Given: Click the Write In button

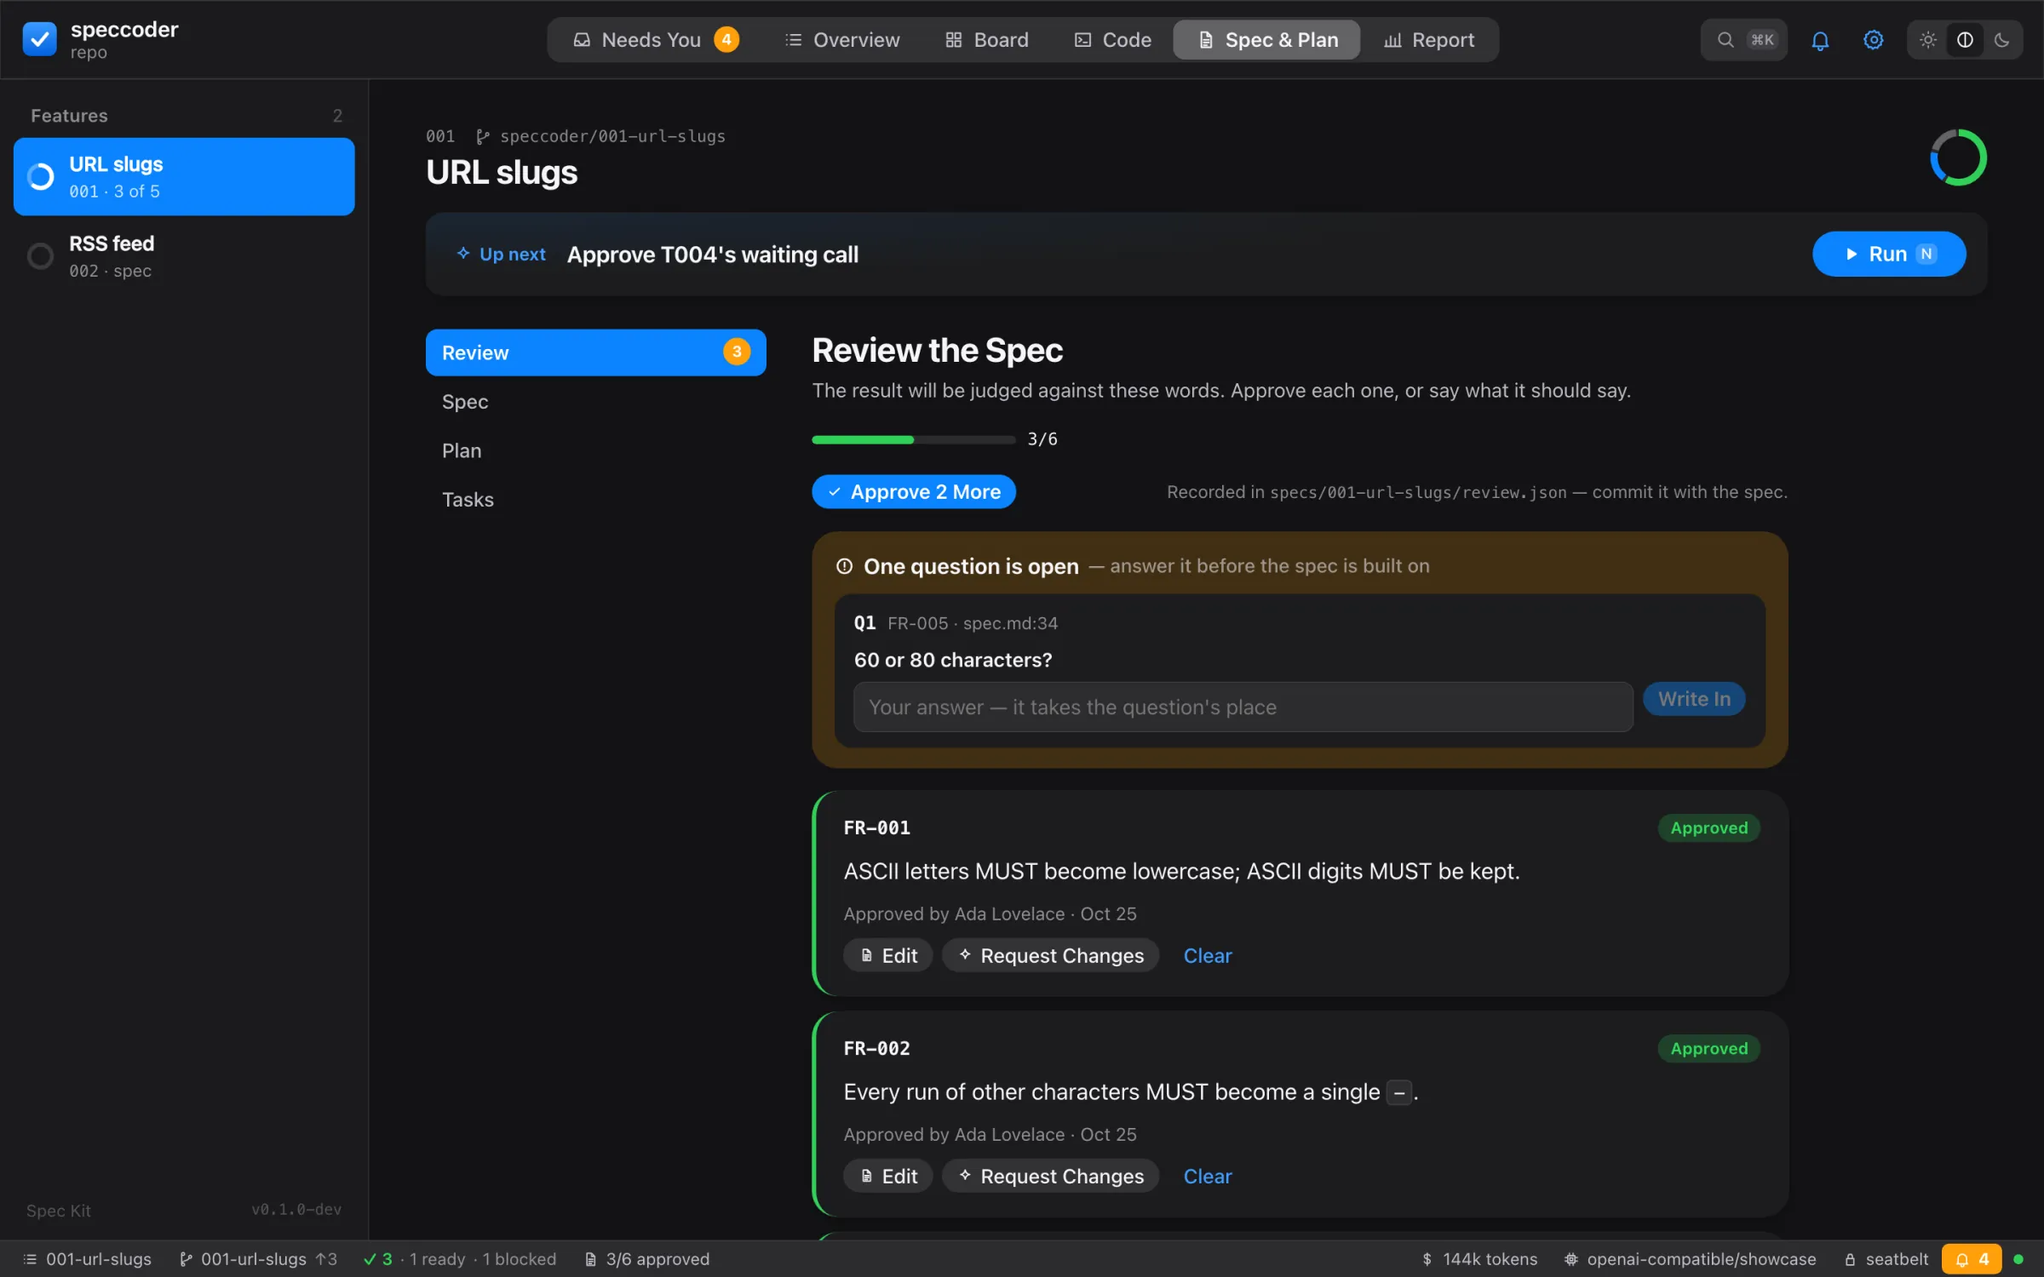Looking at the screenshot, I should click(x=1693, y=699).
